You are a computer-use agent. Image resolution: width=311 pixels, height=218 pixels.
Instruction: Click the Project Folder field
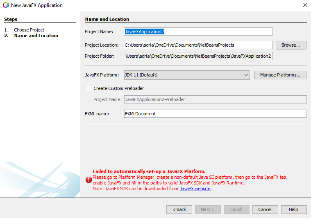pos(198,56)
